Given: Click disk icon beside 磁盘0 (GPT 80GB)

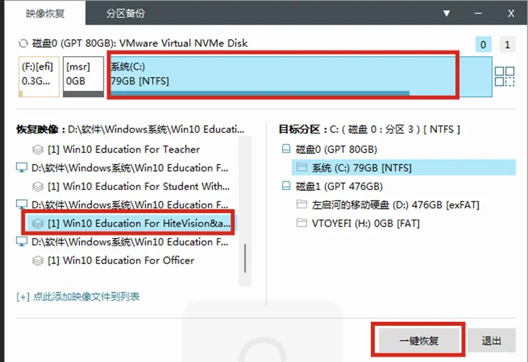Looking at the screenshot, I should 286,149.
